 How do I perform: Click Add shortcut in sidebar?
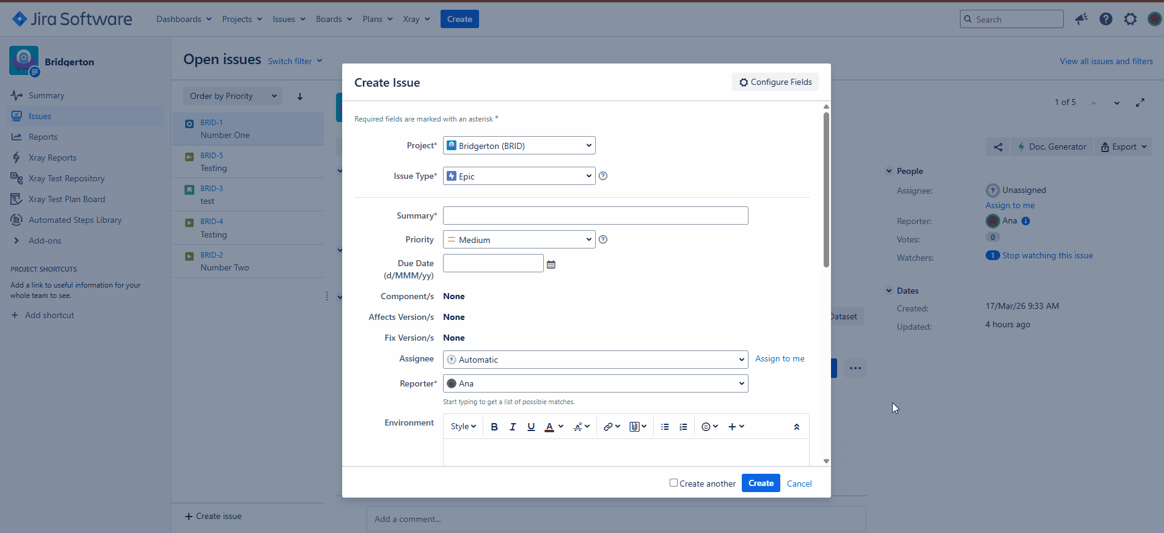tap(42, 315)
